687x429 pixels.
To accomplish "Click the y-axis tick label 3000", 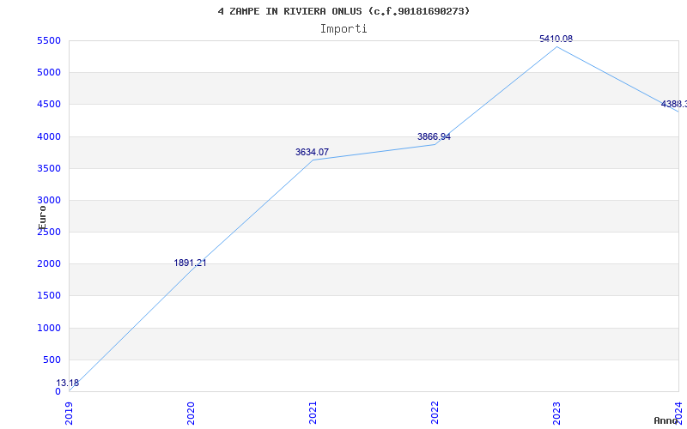I will [x=49, y=201].
